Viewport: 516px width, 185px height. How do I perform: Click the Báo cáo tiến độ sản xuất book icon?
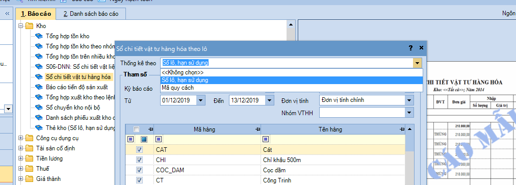39,87
